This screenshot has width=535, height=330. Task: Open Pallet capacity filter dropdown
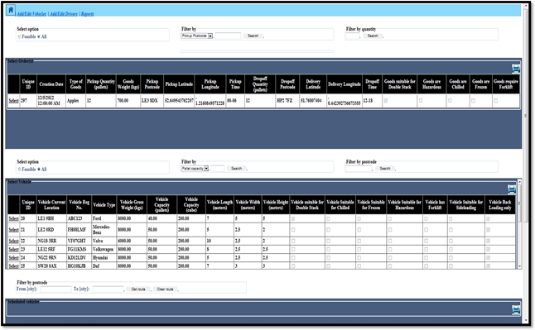pyautogui.click(x=195, y=169)
